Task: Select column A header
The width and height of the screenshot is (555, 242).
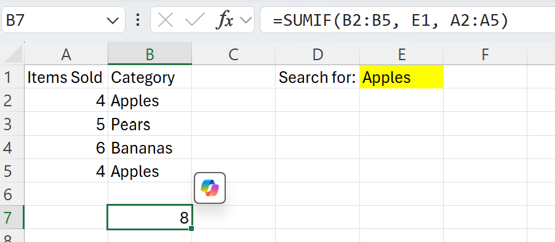Action: click(66, 53)
